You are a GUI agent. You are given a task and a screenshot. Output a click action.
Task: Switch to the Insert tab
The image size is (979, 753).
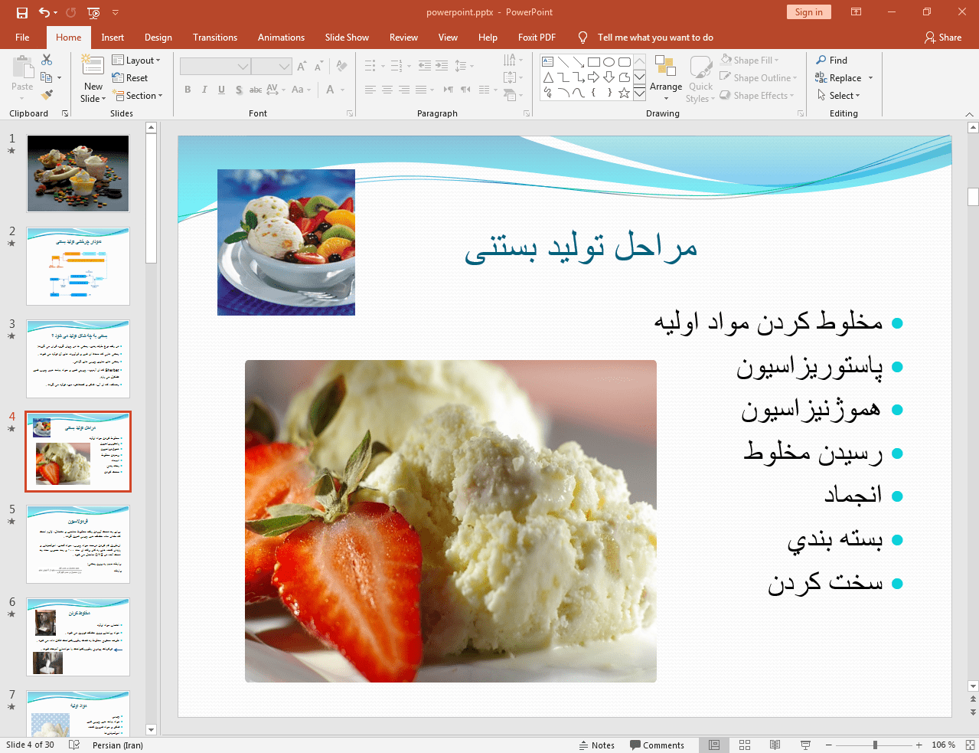[113, 38]
